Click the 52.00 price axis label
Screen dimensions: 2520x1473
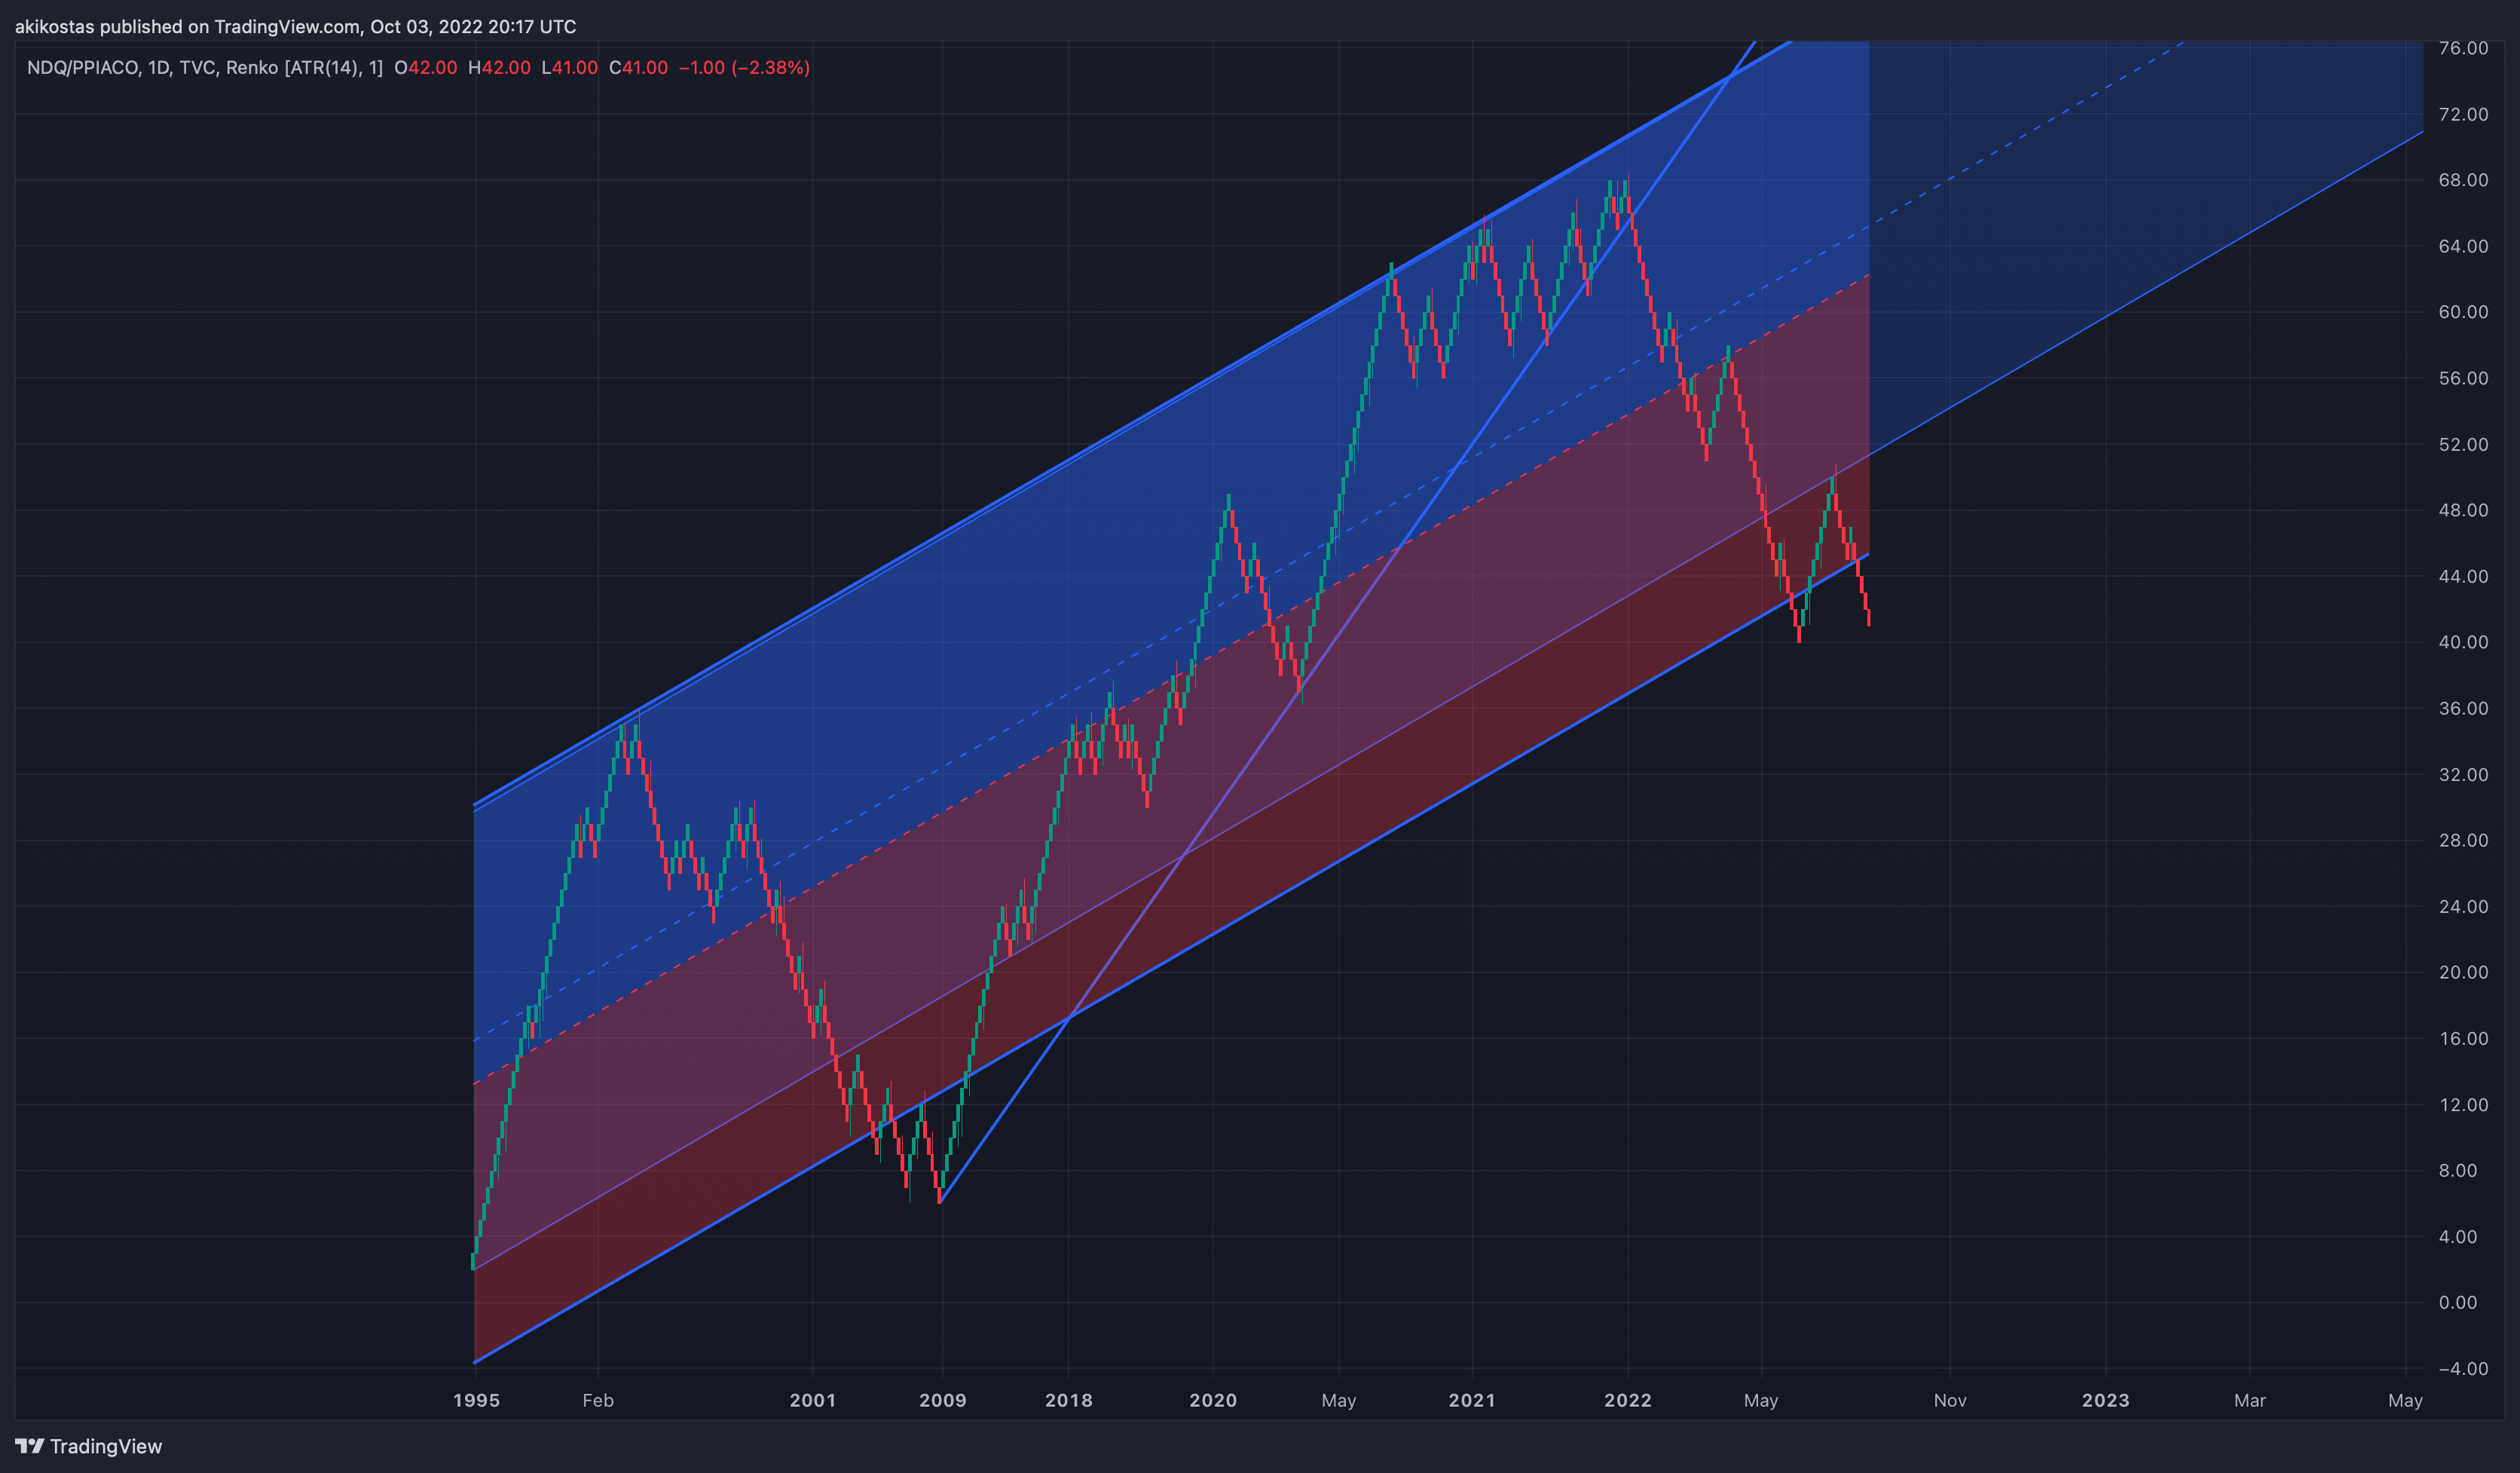click(x=2463, y=444)
